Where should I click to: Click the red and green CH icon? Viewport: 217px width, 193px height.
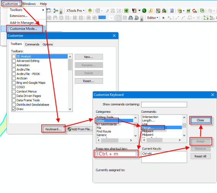194,11
